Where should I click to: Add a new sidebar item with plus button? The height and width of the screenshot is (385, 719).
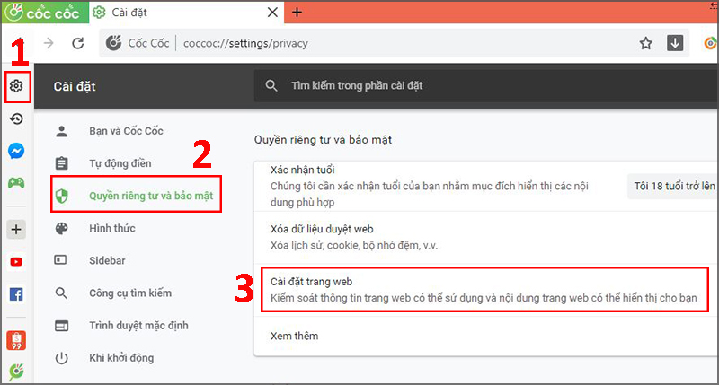pos(16,230)
